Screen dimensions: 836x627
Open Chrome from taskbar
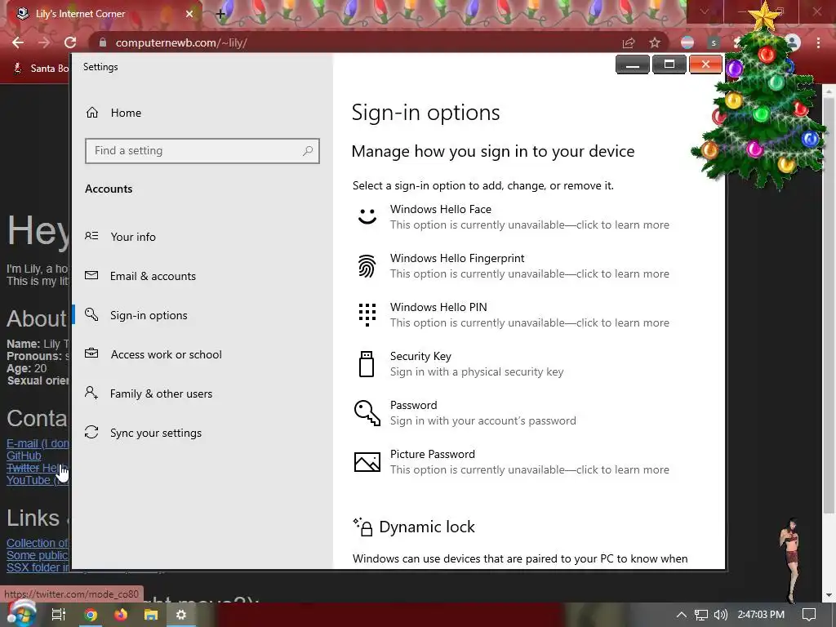[91, 615]
